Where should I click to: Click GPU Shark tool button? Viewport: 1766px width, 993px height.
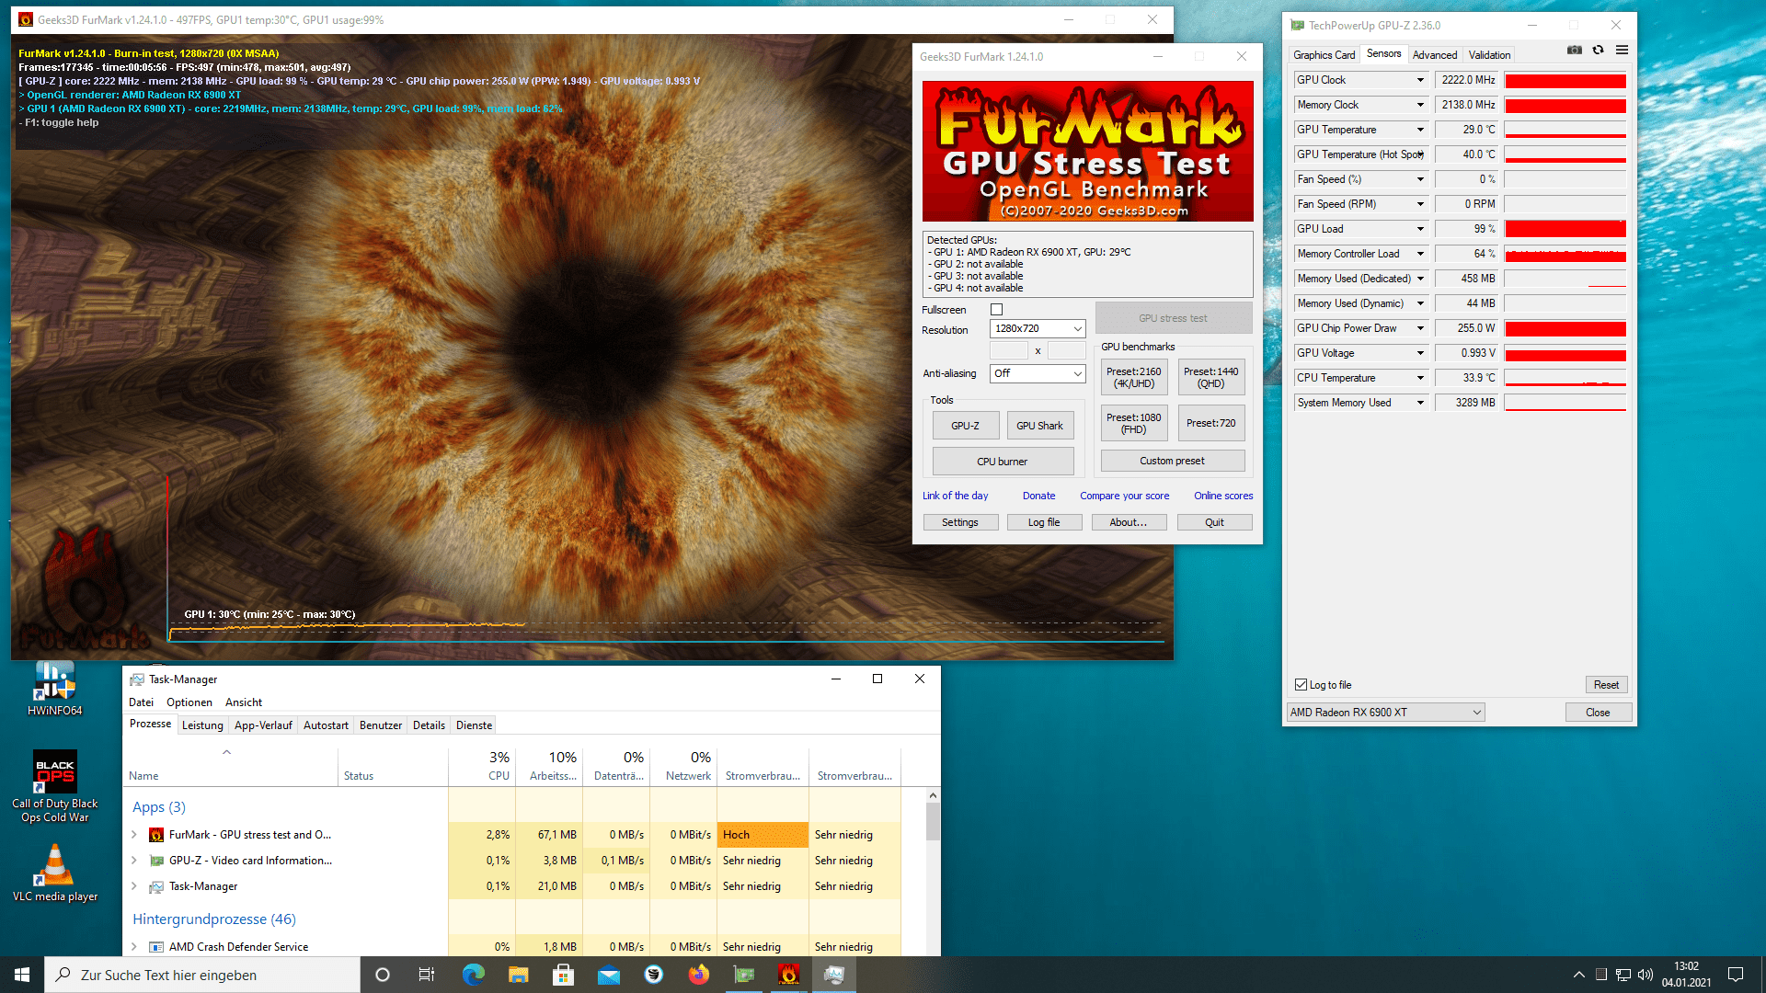1039,426
